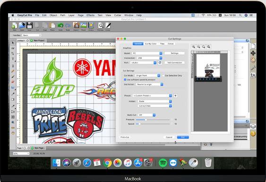The image size is (266, 182).
Task: Open the Library toolbar icon
Action: pos(91,26)
